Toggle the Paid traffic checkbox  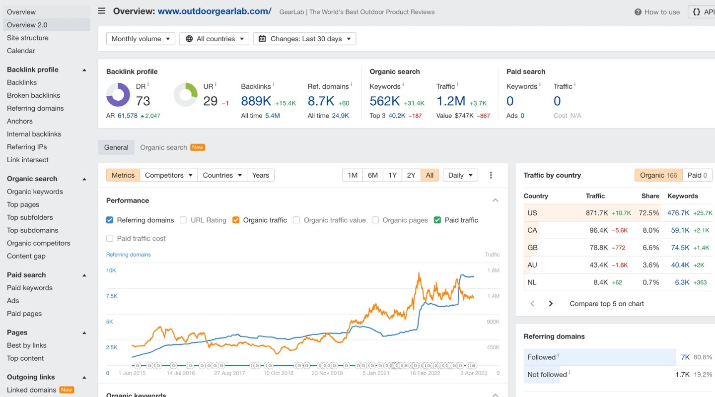point(437,220)
